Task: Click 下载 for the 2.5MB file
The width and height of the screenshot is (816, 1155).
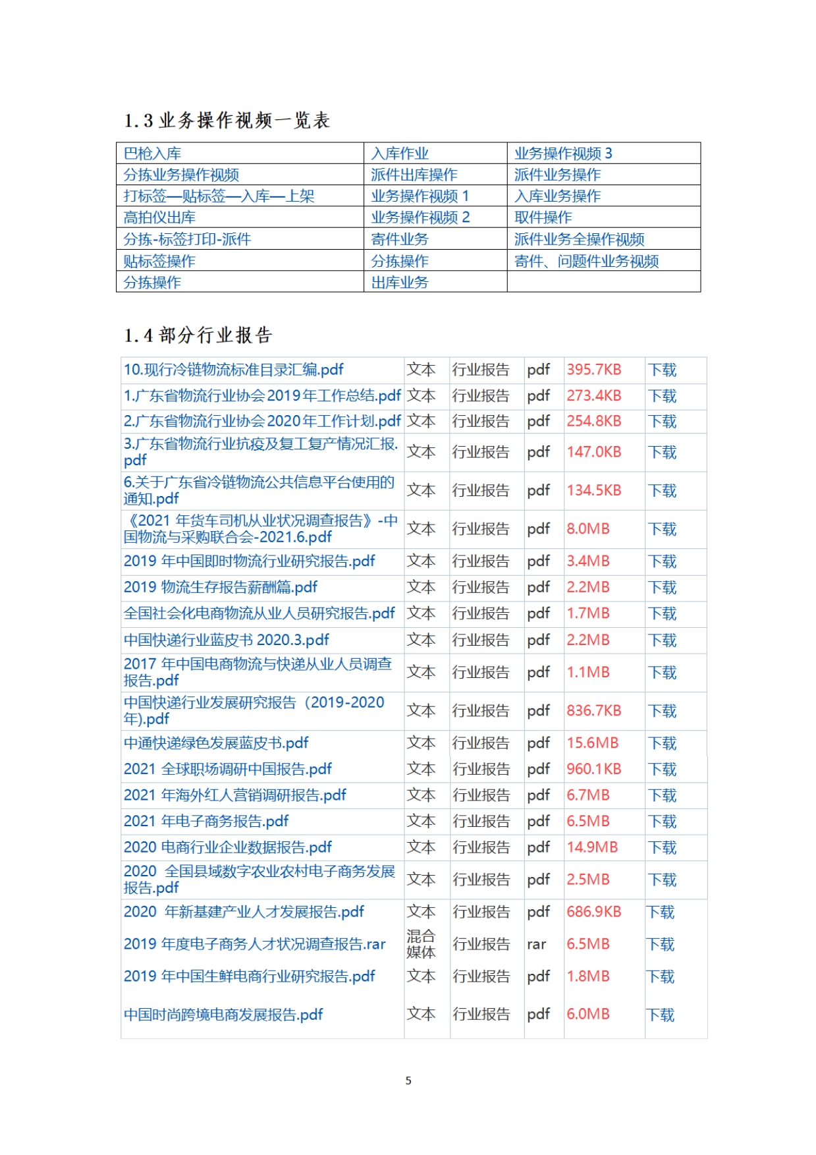Action: [662, 879]
